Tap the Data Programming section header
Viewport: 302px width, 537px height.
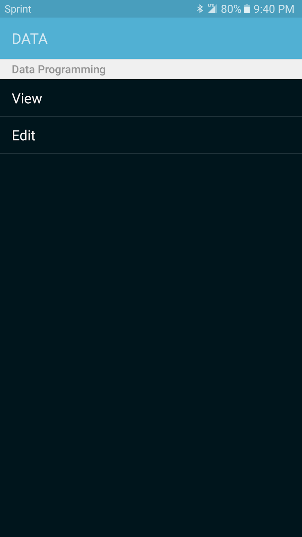59,69
